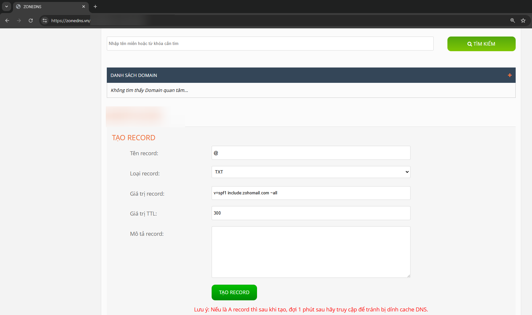Open the tab search dropdown arrow
This screenshot has width=532, height=315.
pyautogui.click(x=7, y=7)
